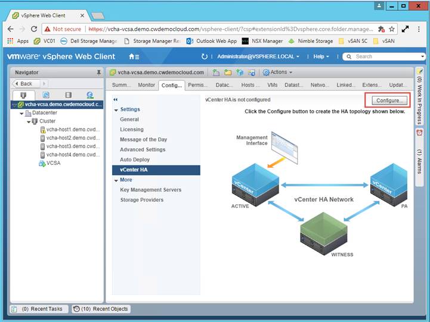Reload the browser page
The image size is (430, 322).
pyautogui.click(x=34, y=29)
